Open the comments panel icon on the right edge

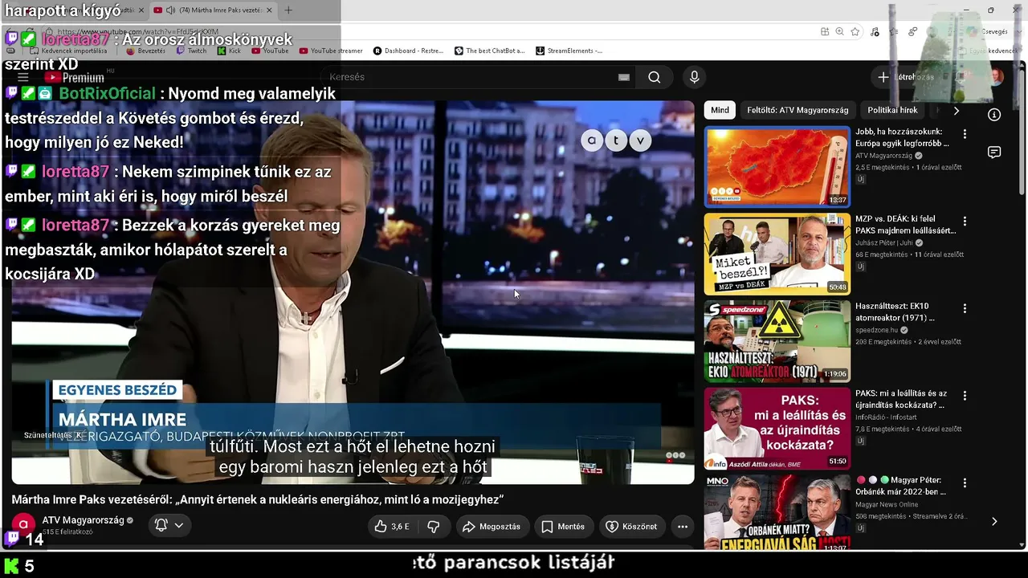[994, 153]
